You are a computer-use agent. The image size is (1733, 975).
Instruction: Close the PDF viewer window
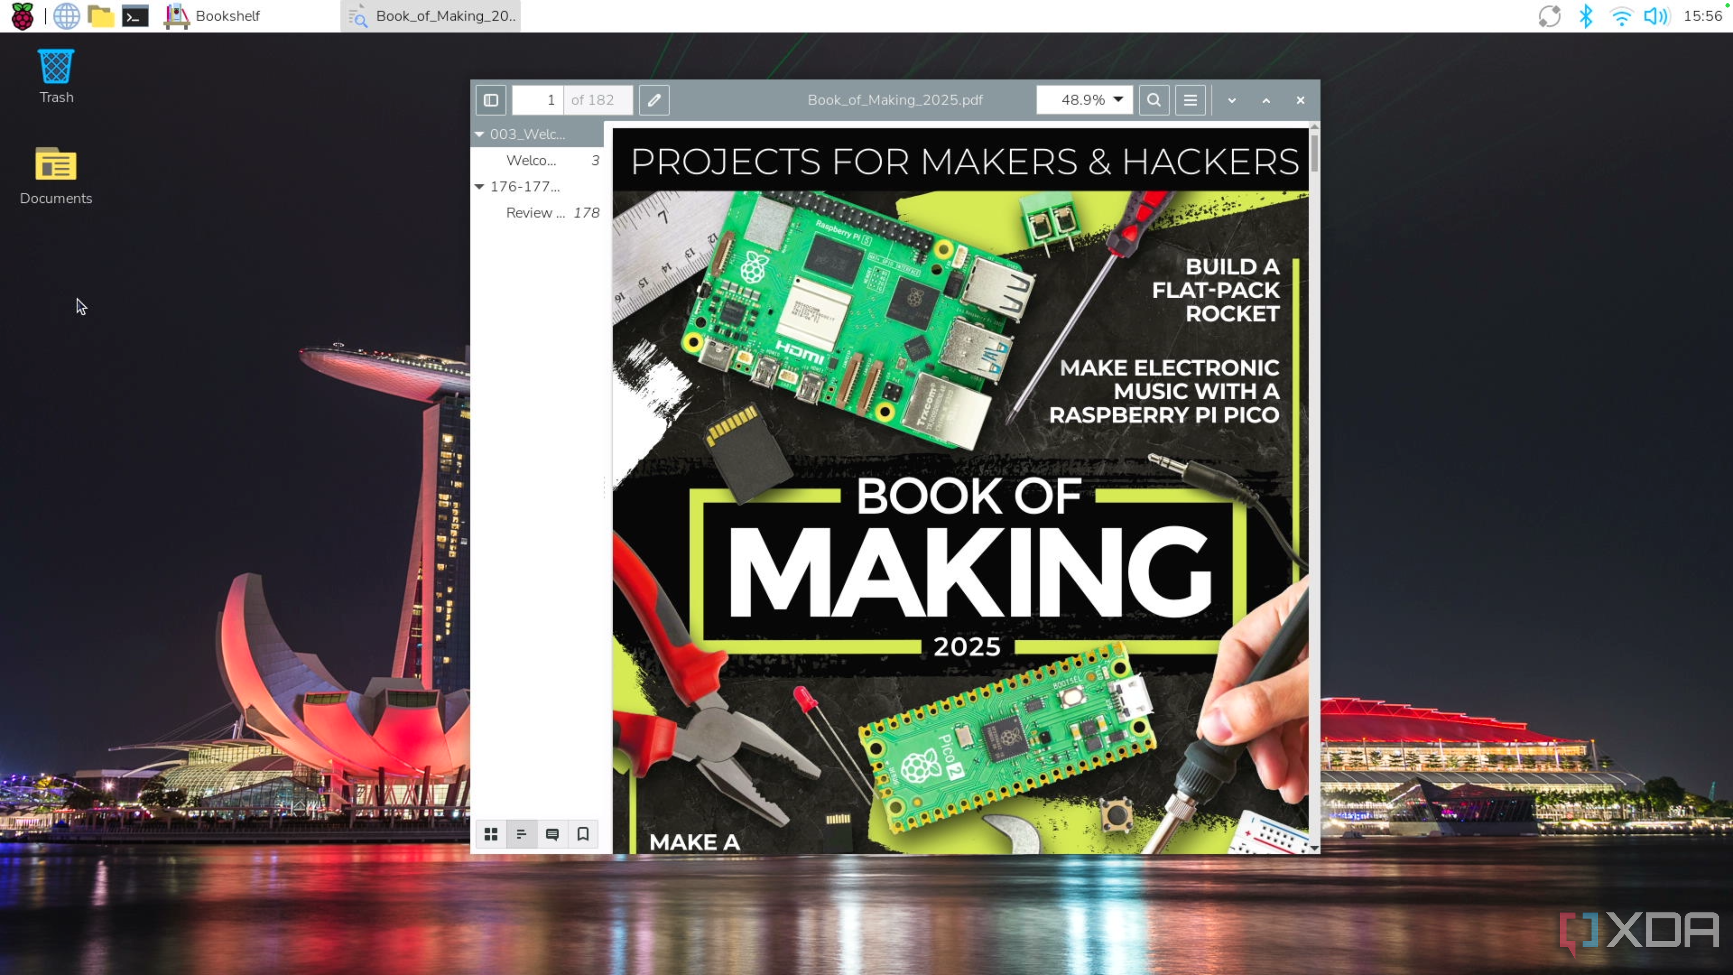coord(1300,100)
